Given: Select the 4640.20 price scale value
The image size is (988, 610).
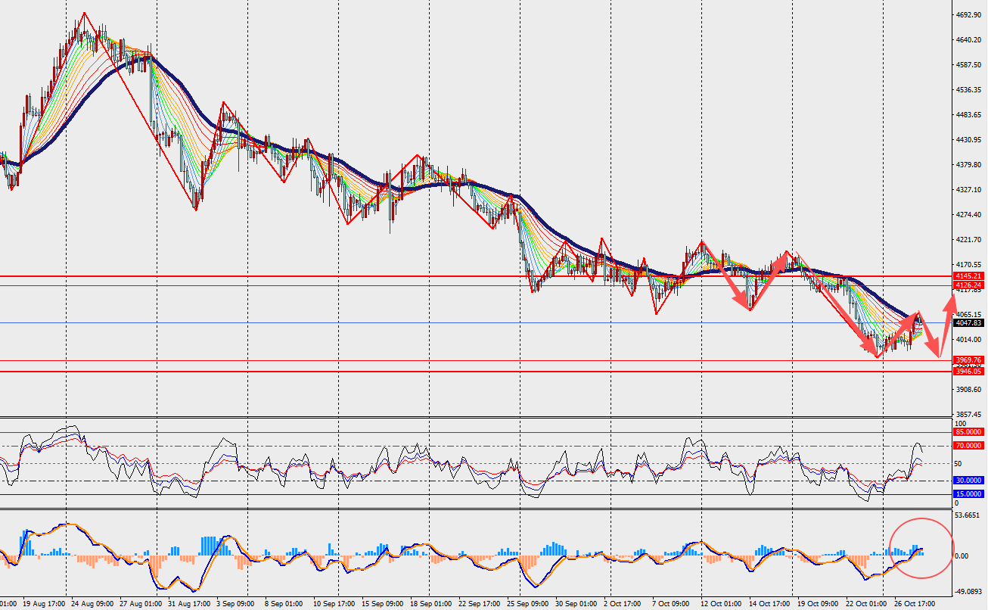Looking at the screenshot, I should point(968,40).
